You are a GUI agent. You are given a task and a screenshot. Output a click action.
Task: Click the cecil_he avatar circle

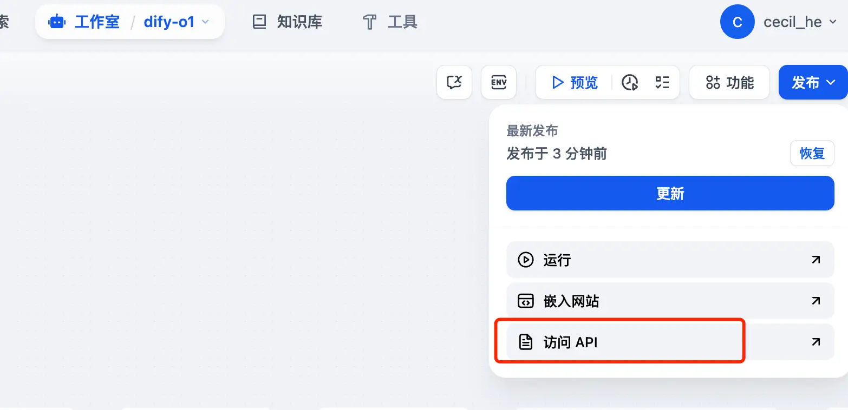[x=738, y=22]
